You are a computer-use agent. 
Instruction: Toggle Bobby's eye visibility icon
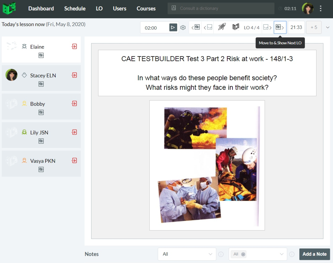[x=41, y=112]
